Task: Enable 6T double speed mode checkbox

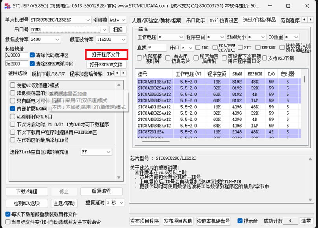Action: [x=13, y=85]
